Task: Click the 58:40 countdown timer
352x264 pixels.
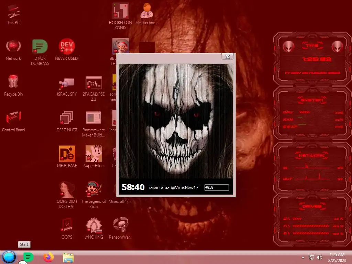Action: click(x=133, y=187)
